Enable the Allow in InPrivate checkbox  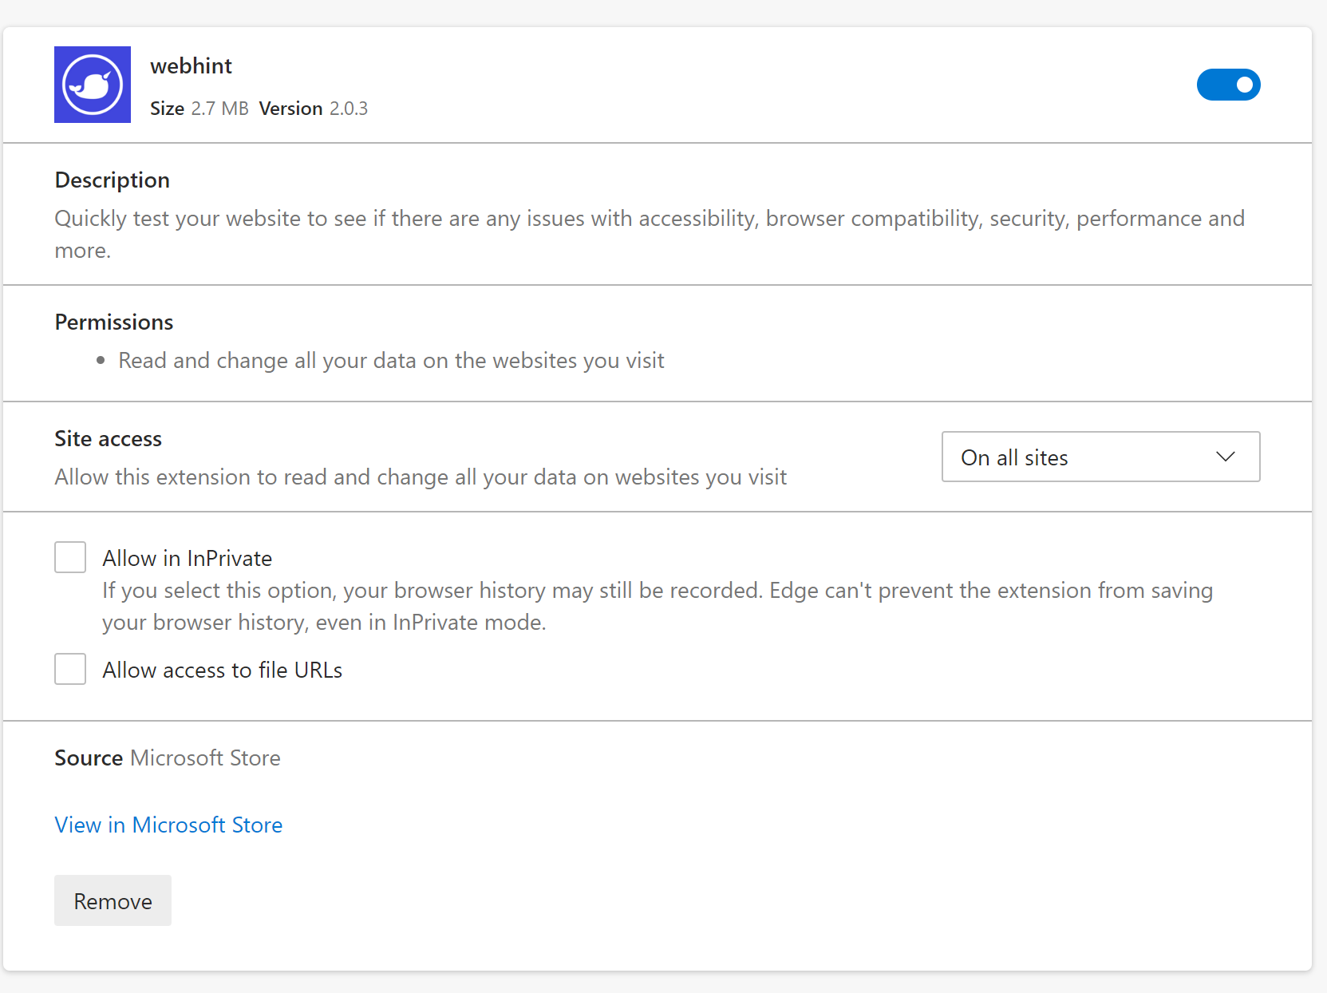[x=70, y=556]
